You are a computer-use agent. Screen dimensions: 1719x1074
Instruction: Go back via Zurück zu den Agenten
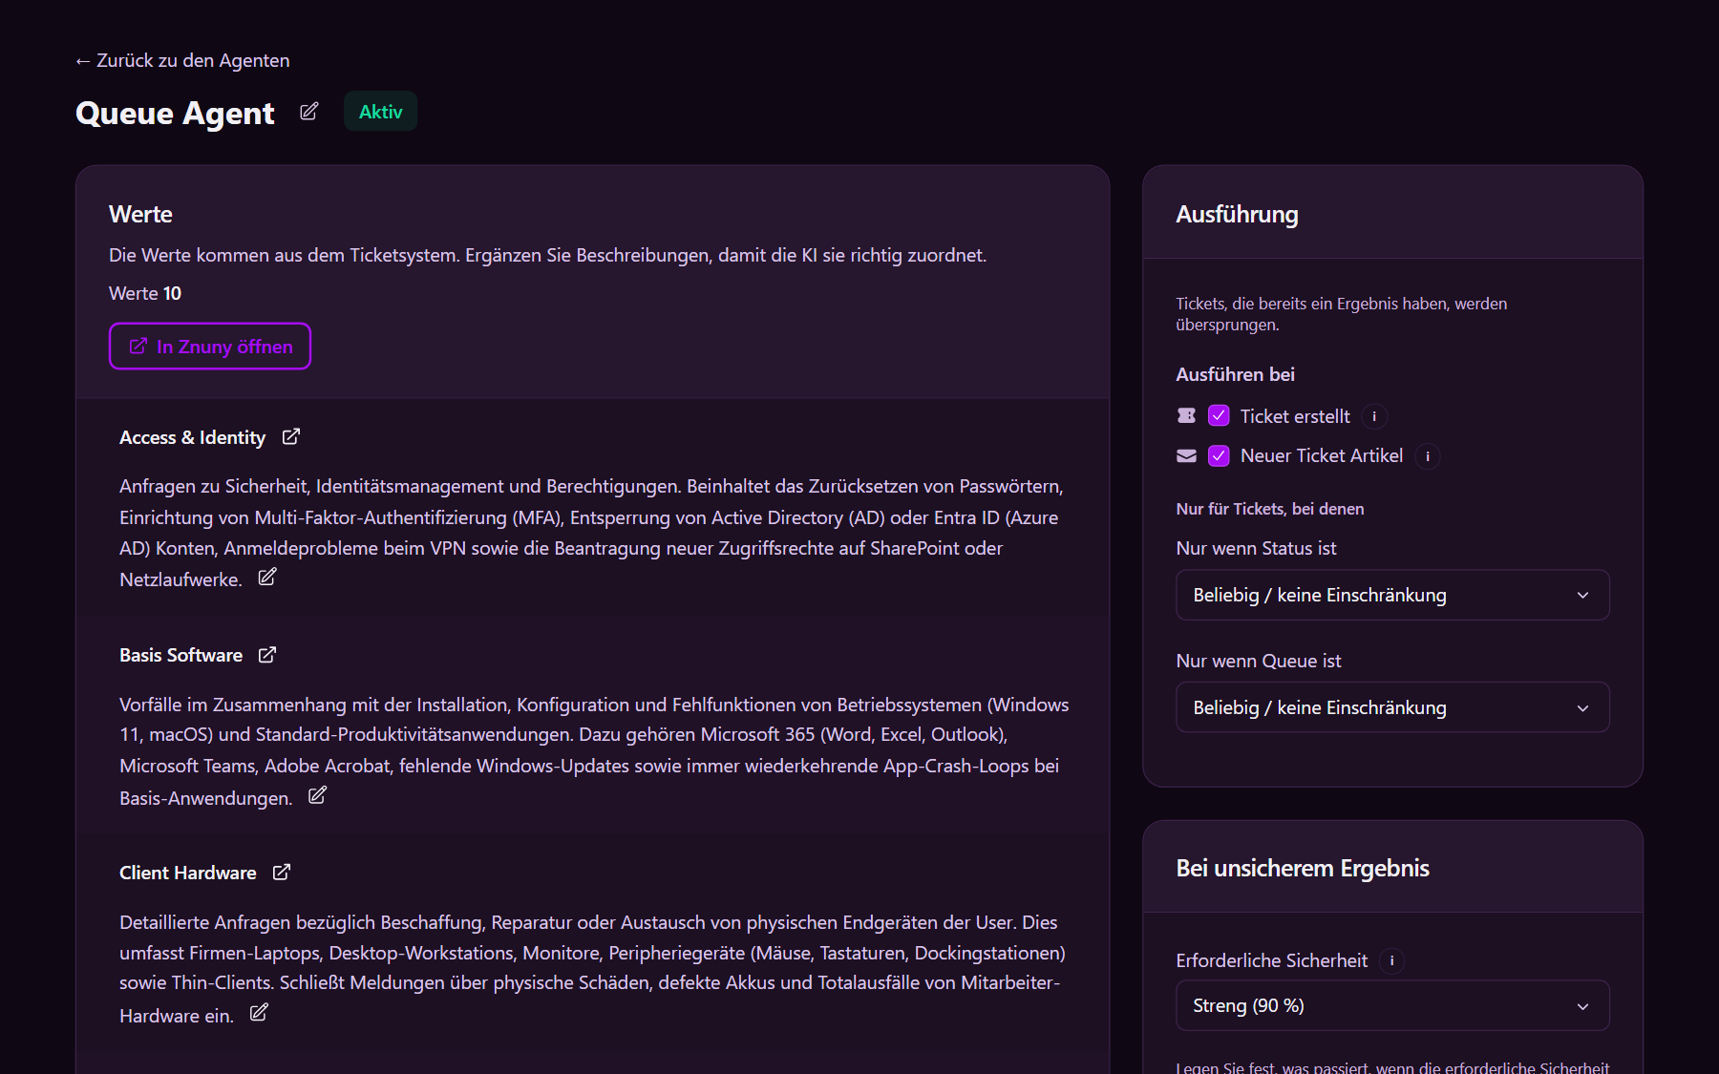tap(182, 60)
